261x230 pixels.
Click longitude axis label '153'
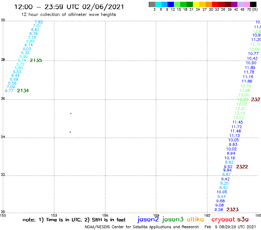point(54,215)
